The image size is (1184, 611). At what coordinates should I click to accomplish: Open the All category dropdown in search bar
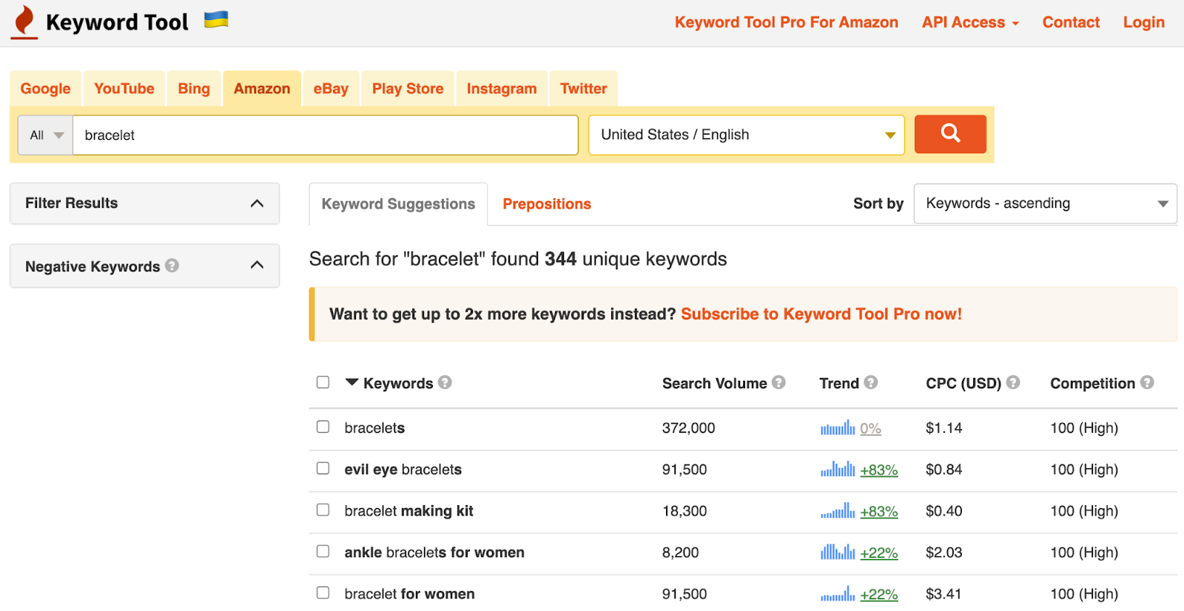[x=46, y=135]
